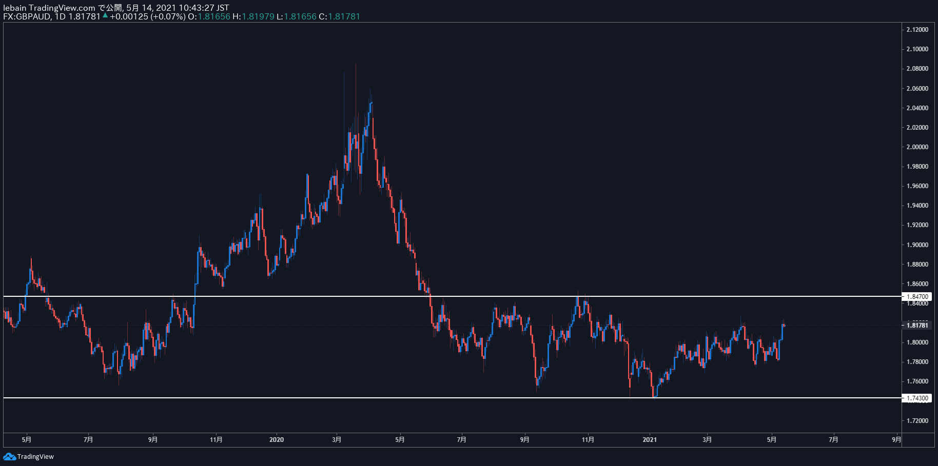Image resolution: width=938 pixels, height=466 pixels.
Task: Click the 1.90000 price axis label
Action: coord(917,245)
